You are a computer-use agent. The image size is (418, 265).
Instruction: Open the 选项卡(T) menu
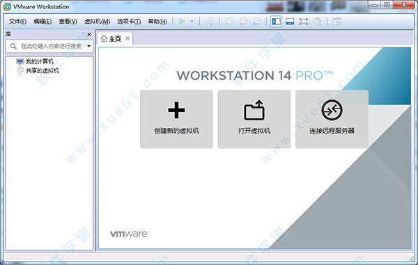129,22
